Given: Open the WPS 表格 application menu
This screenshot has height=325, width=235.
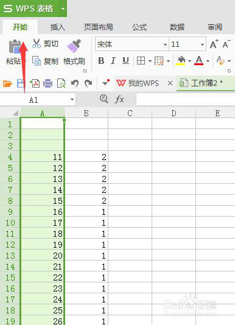Looking at the screenshot, I should point(33,9).
